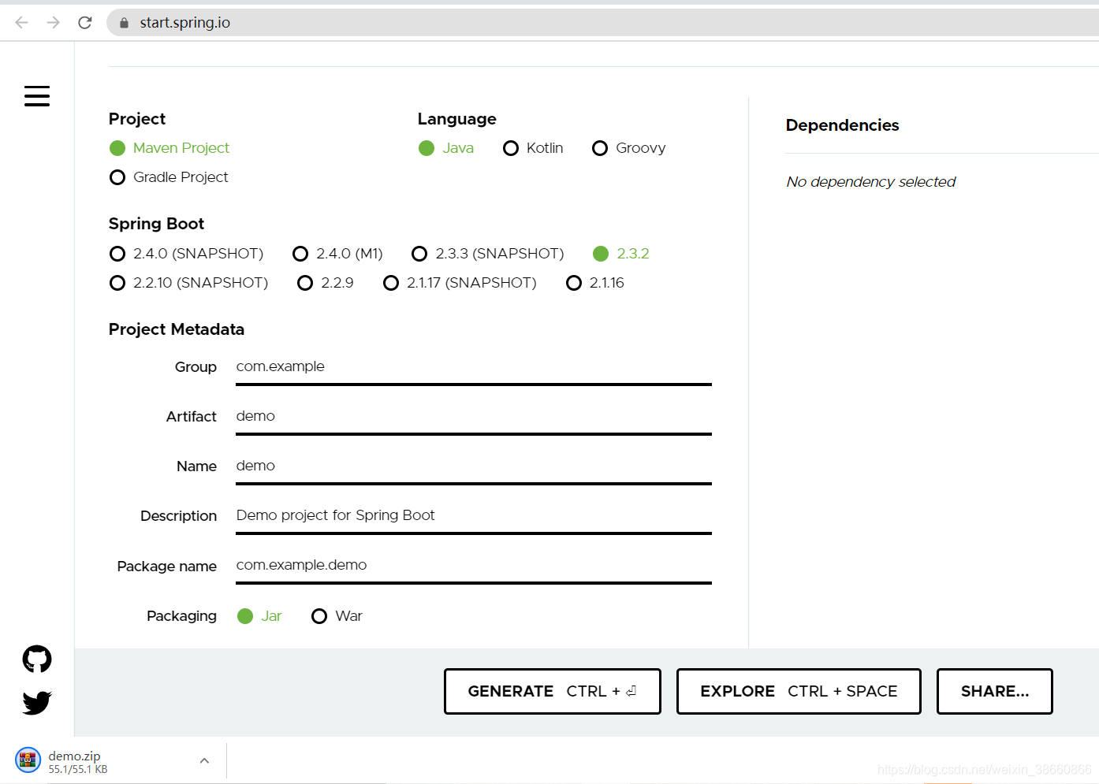Viewport: 1099px width, 784px height.
Task: Click the Dependencies heading
Action: (x=842, y=125)
